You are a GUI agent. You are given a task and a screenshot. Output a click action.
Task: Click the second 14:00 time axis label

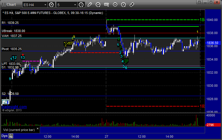[x=169, y=137]
